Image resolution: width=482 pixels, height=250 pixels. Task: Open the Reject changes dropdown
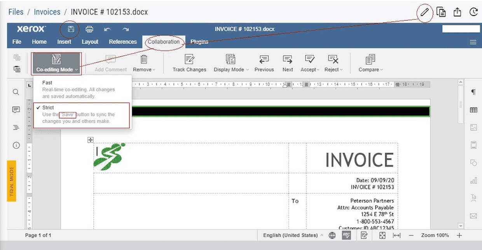[x=333, y=63]
